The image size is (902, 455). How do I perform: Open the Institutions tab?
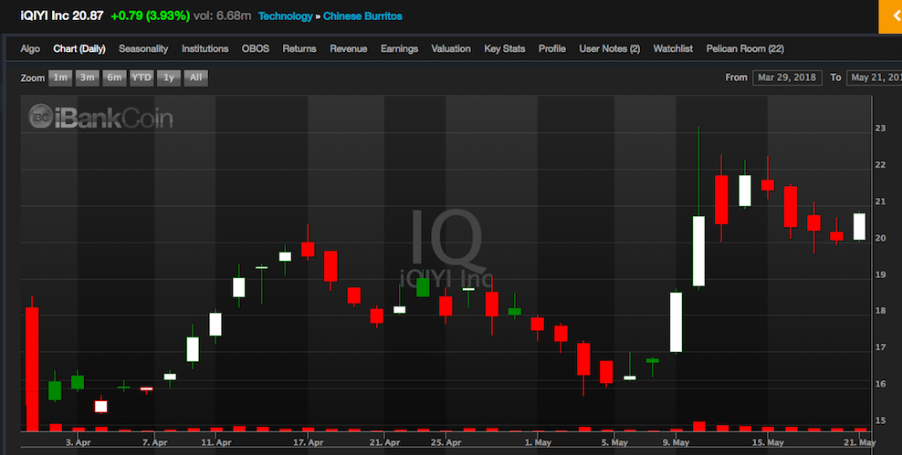[205, 49]
